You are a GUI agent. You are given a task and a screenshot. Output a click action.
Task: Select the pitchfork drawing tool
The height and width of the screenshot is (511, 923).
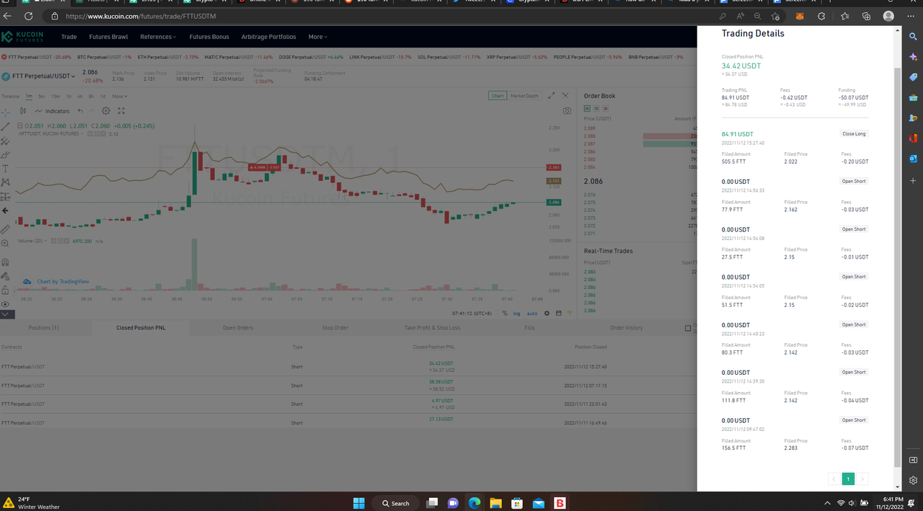click(x=6, y=141)
